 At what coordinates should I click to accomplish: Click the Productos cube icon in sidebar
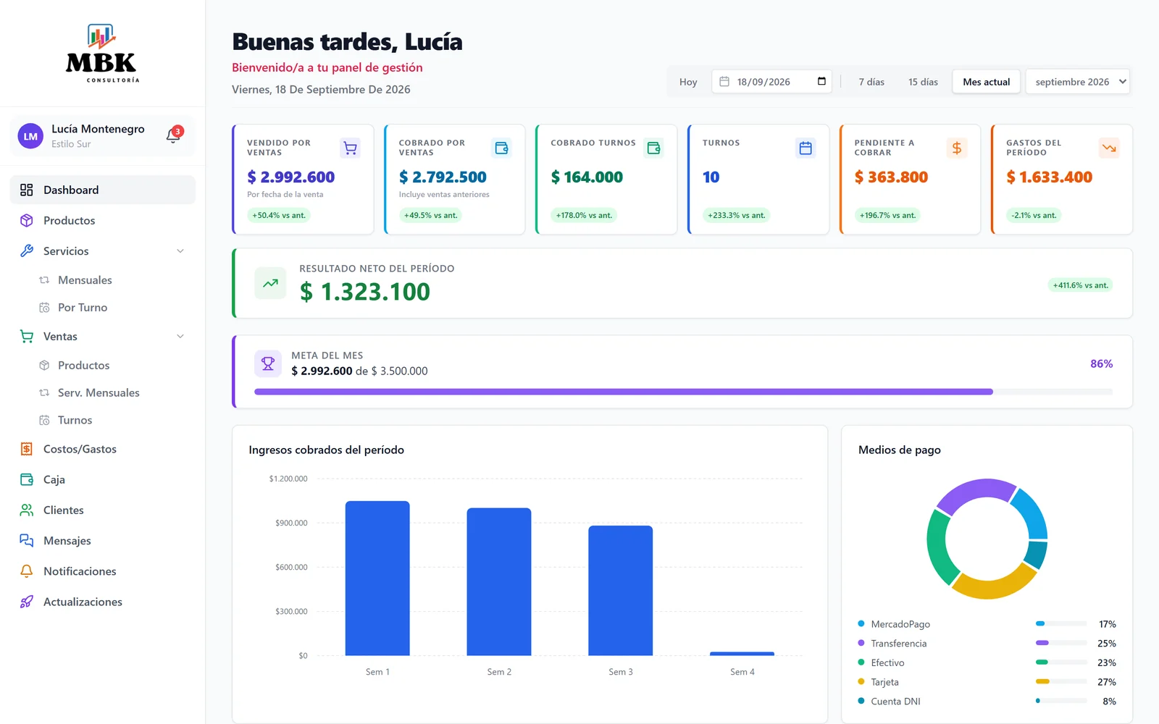pos(27,220)
